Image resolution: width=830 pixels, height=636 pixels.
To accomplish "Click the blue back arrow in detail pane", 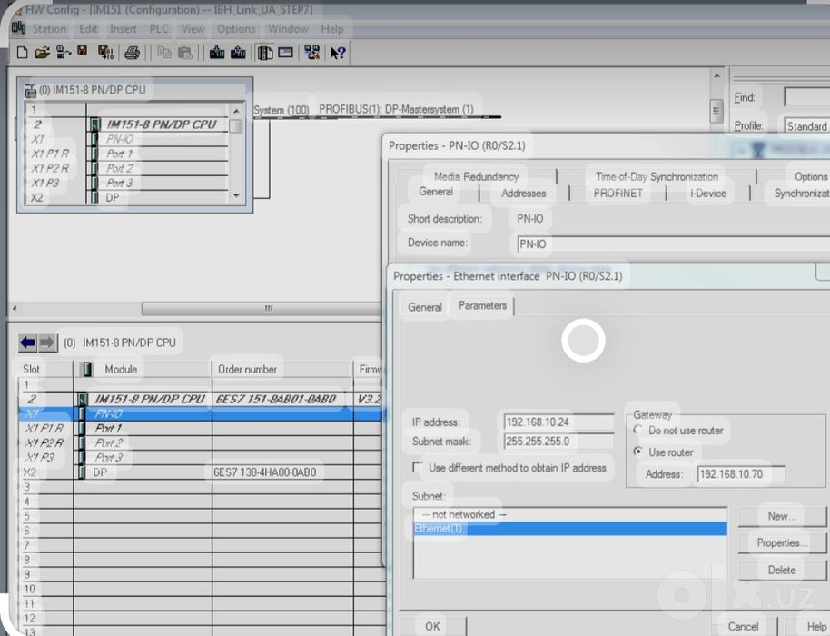I will (27, 343).
